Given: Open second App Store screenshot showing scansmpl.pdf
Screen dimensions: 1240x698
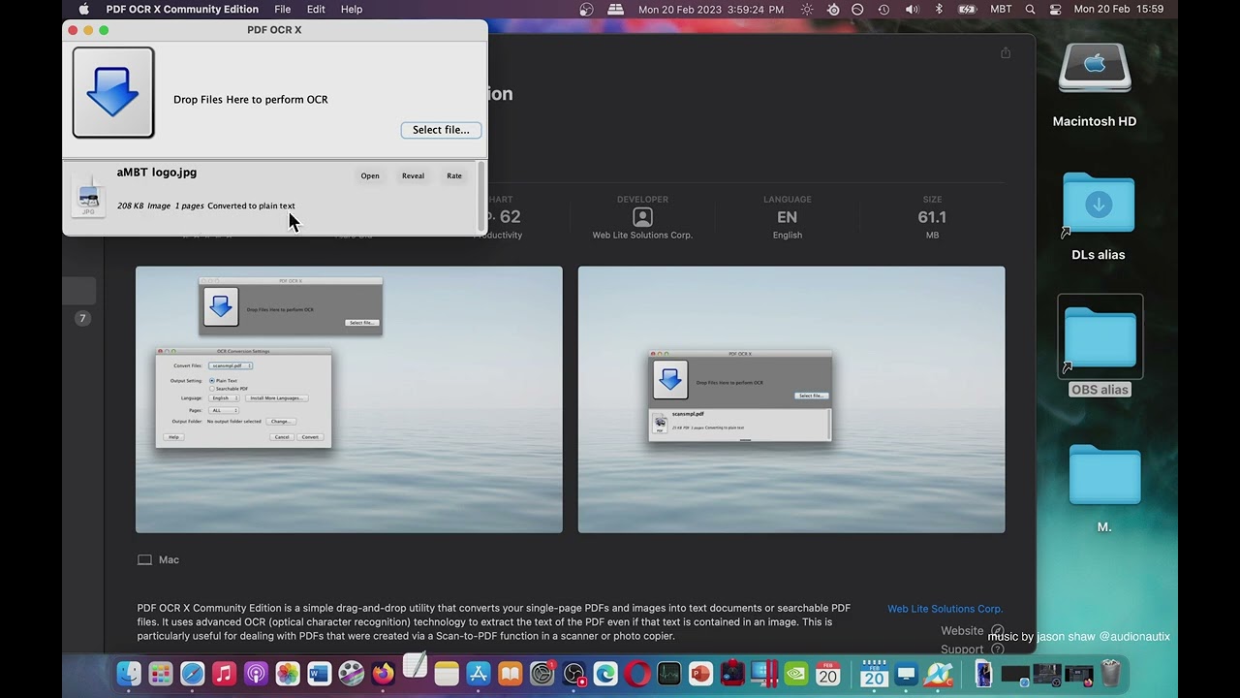Looking at the screenshot, I should point(791,399).
